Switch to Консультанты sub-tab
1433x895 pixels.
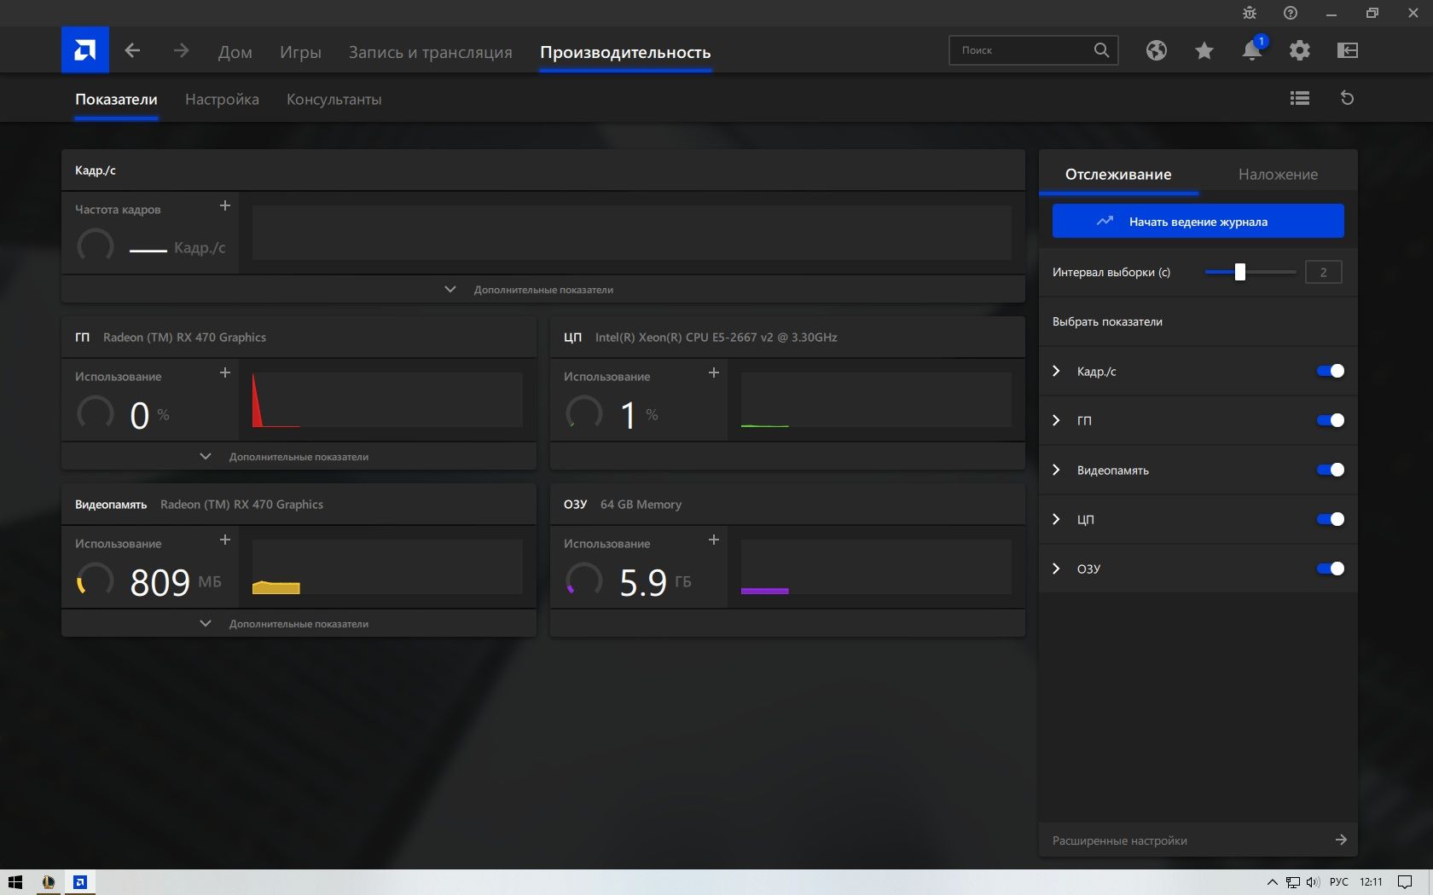pyautogui.click(x=334, y=99)
